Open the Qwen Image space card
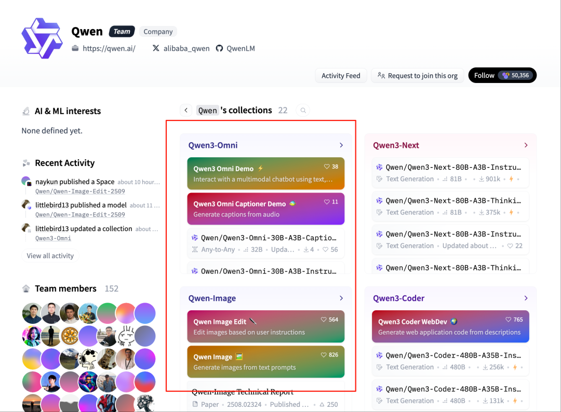The image size is (561, 412). (x=266, y=362)
